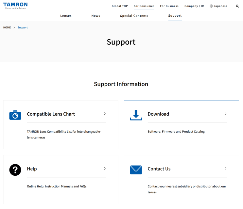Click the TAMRON logo
This screenshot has height=209, width=243.
click(x=15, y=6)
